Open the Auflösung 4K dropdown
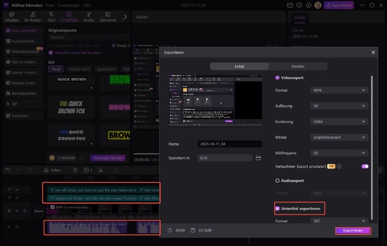 (339, 106)
